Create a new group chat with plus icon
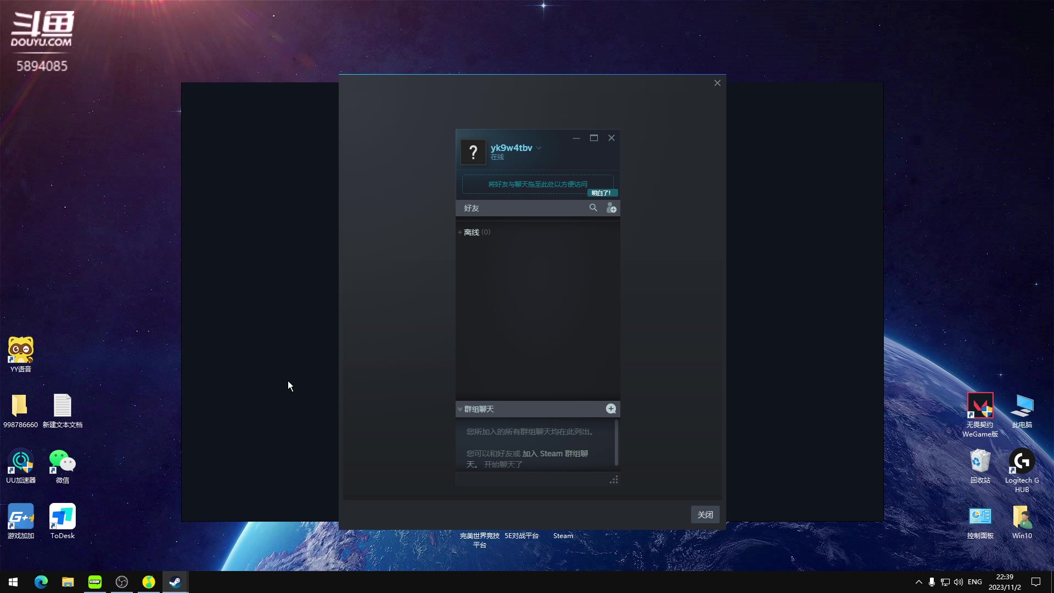This screenshot has width=1054, height=593. tap(610, 409)
